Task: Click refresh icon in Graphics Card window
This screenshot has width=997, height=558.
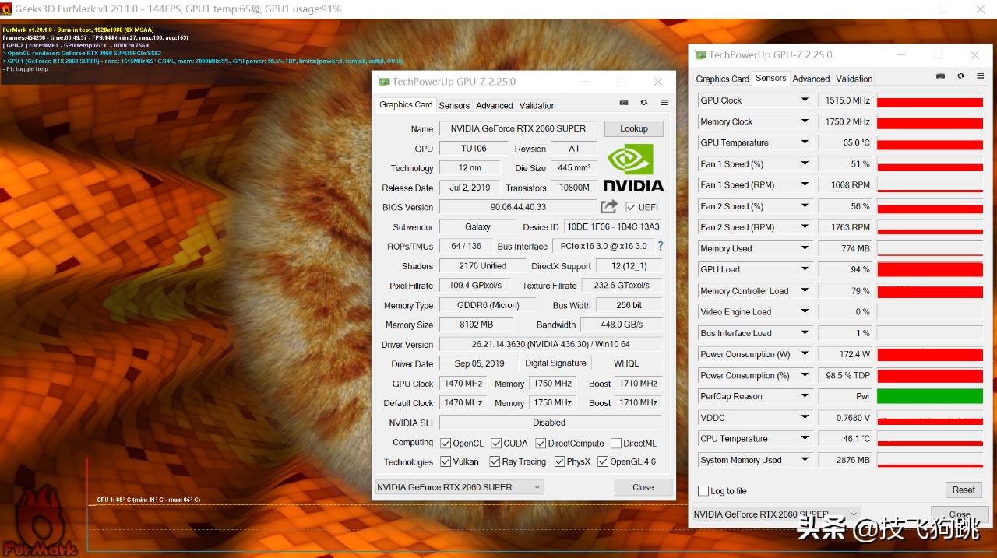Action: click(x=643, y=103)
